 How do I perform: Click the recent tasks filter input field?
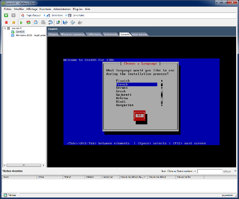point(210,172)
